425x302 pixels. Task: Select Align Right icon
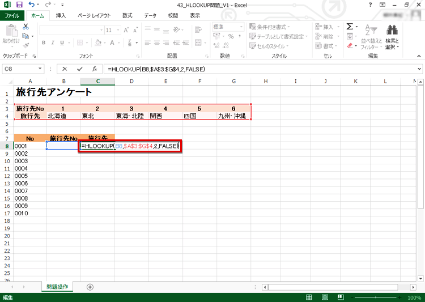click(166, 42)
